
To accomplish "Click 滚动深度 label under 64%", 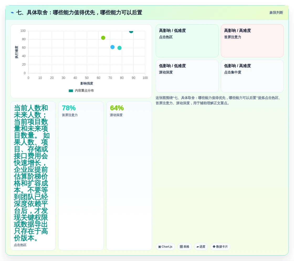I will (x=116, y=115).
